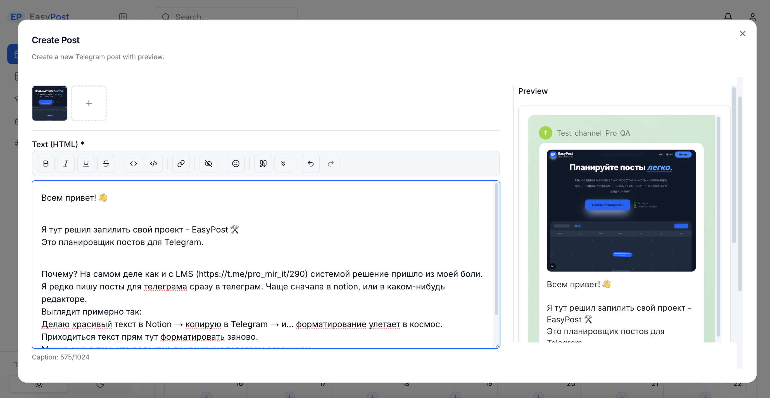The image size is (770, 398).
Task: Select the uploaded image thumbnail
Action: [50, 103]
